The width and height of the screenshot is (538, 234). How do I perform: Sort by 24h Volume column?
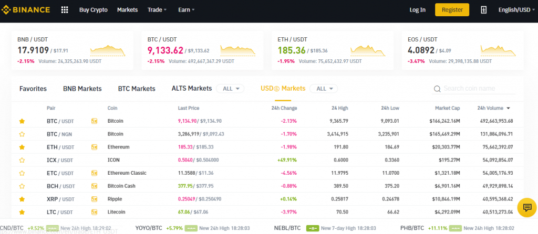tap(493, 108)
